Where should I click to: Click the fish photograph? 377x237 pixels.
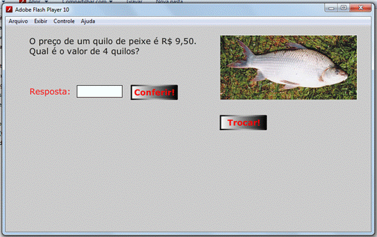point(289,67)
